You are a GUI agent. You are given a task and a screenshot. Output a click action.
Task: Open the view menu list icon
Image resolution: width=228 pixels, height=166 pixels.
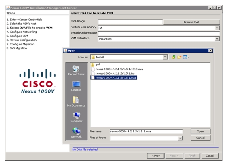pyautogui.click(x=186, y=57)
